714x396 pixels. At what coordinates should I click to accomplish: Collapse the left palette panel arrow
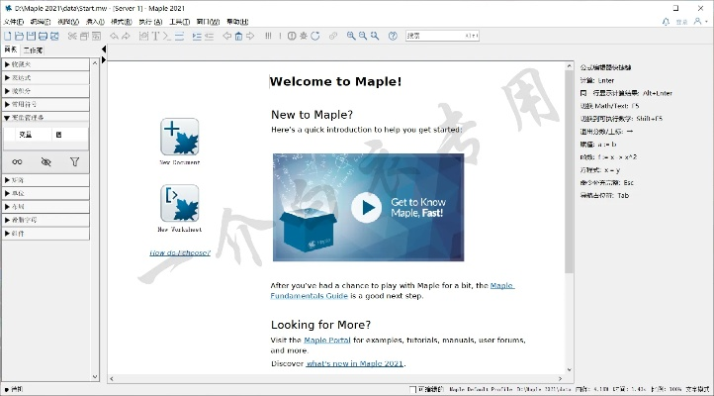104,49
